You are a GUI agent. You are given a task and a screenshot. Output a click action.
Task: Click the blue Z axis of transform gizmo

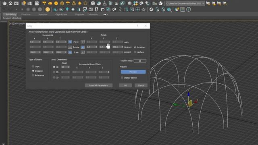[189, 95]
